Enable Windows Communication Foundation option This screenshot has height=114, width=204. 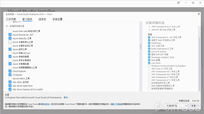coord(149,66)
